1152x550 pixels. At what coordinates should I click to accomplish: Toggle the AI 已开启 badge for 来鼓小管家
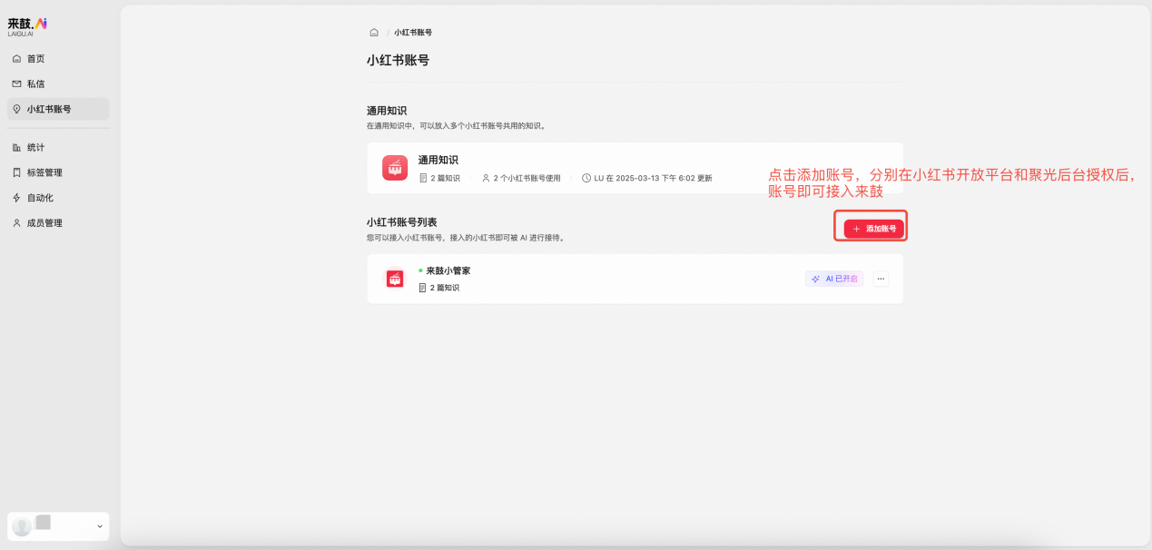coord(832,279)
